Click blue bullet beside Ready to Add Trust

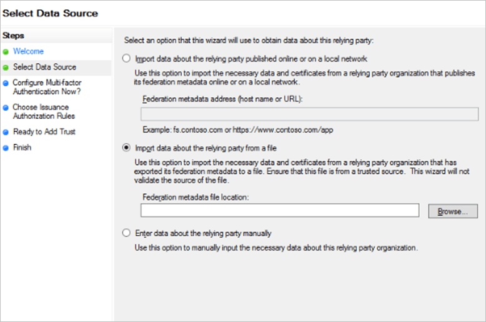(6, 132)
